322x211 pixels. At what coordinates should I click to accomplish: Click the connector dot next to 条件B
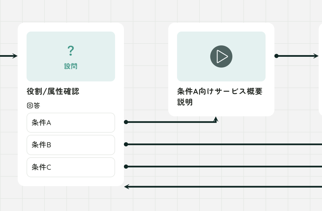coord(126,144)
